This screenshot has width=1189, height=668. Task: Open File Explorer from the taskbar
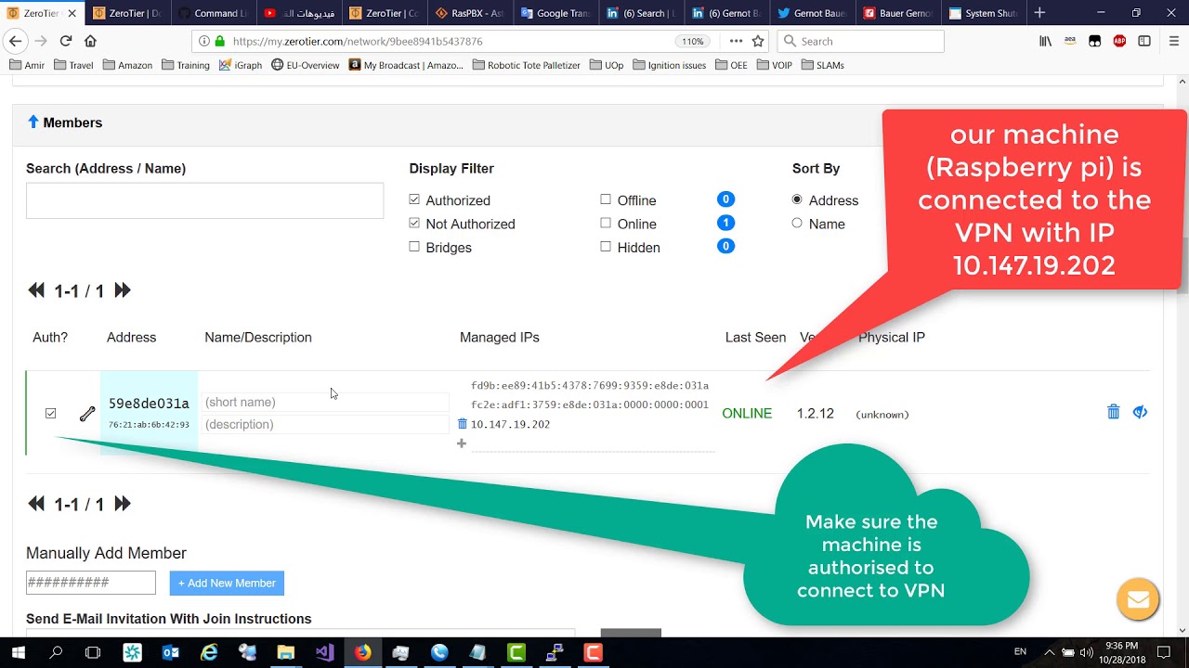(x=285, y=652)
